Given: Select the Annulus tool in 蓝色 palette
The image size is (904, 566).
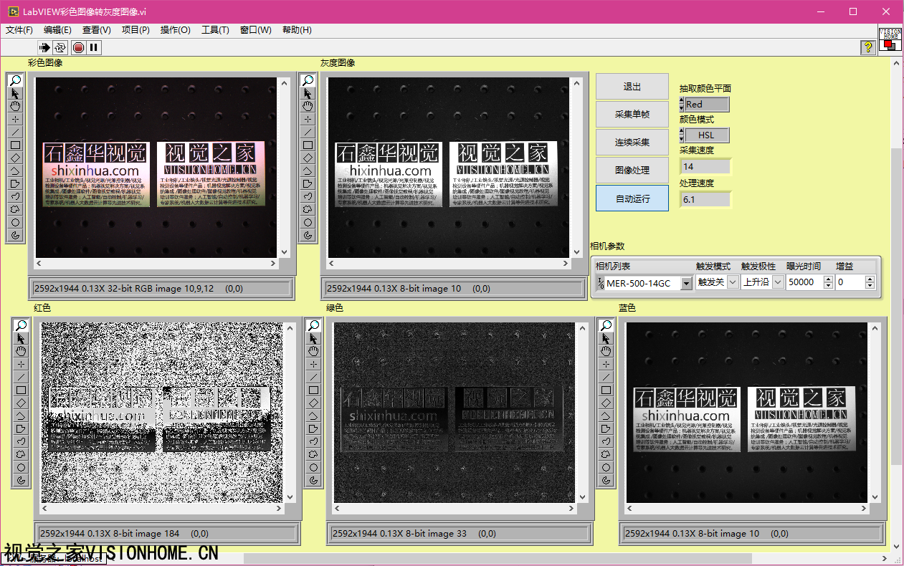Looking at the screenshot, I should pos(606,480).
